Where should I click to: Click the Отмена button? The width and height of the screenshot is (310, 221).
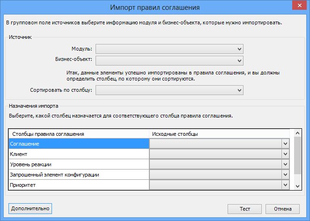(x=282, y=209)
